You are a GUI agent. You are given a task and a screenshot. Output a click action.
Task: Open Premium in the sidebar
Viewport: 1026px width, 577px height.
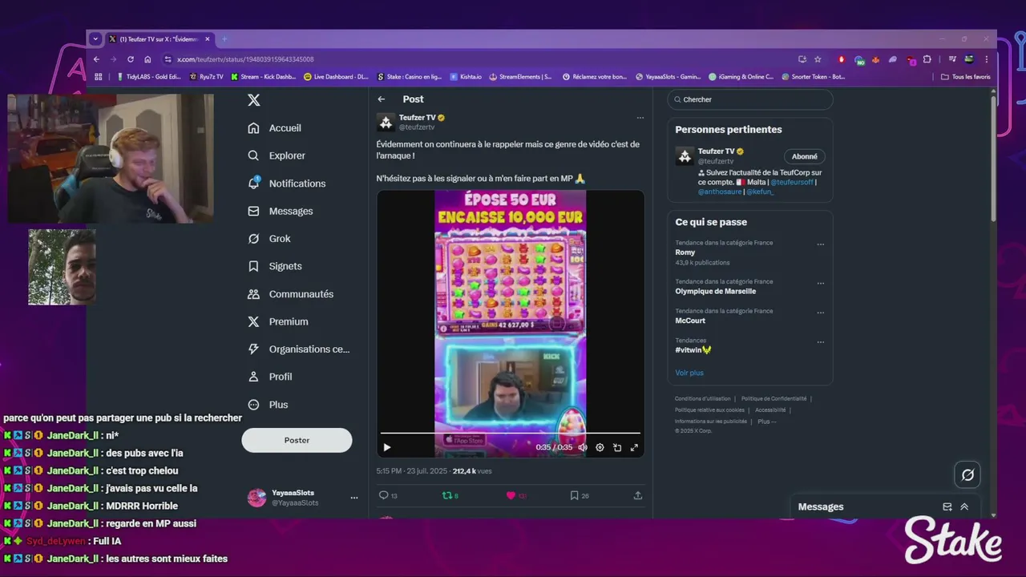(278, 321)
